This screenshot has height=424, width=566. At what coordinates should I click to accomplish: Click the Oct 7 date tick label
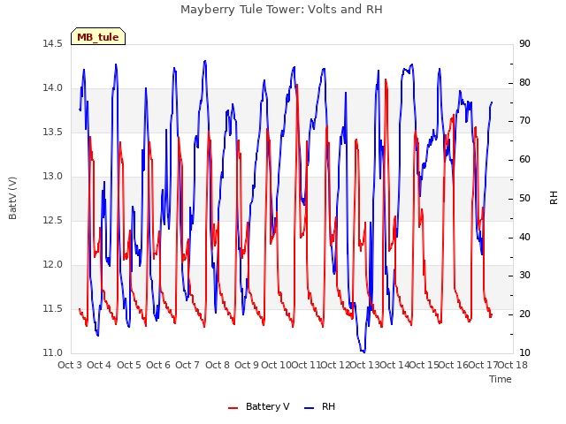187,365
